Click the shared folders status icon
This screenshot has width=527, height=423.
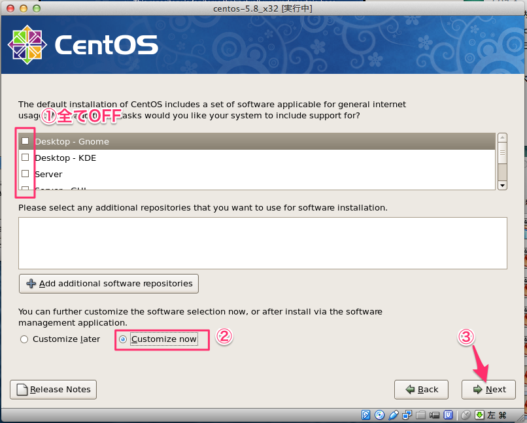point(421,415)
